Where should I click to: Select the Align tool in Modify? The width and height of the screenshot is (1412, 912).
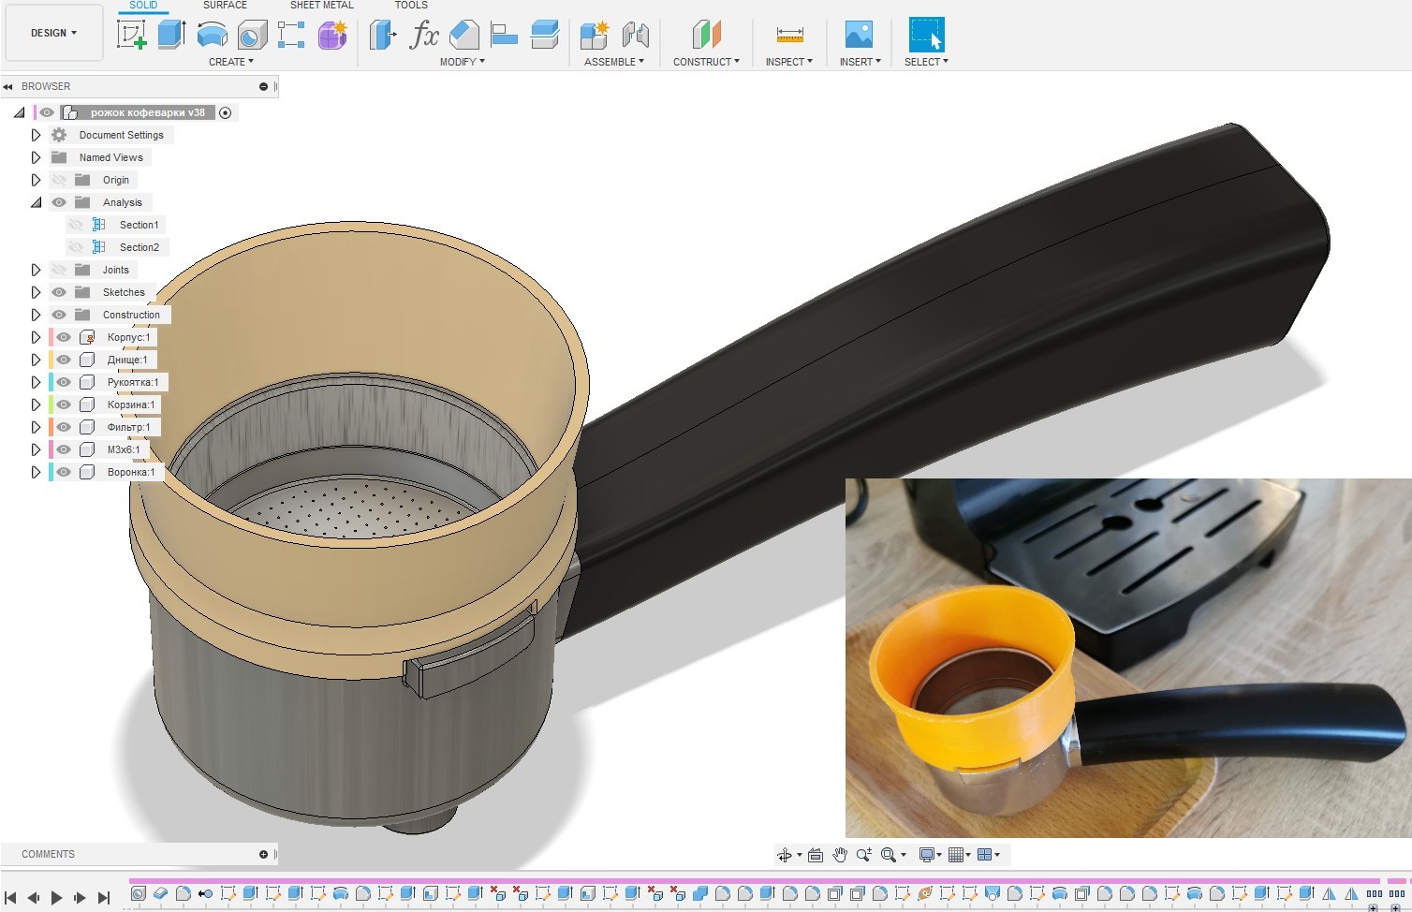coord(504,36)
